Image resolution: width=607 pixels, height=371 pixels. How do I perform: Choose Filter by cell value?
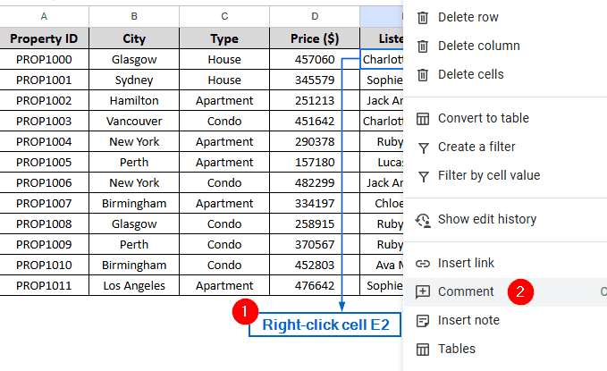click(x=505, y=176)
